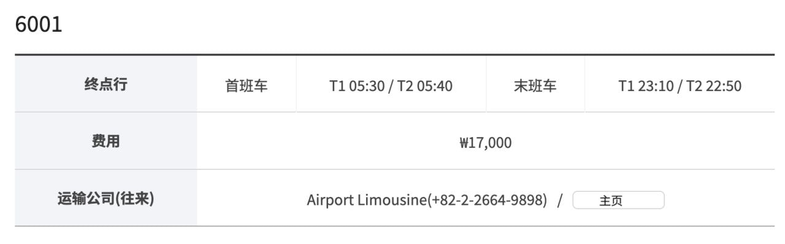Click the ₩ won currency symbol
785x244 pixels.
click(x=464, y=143)
